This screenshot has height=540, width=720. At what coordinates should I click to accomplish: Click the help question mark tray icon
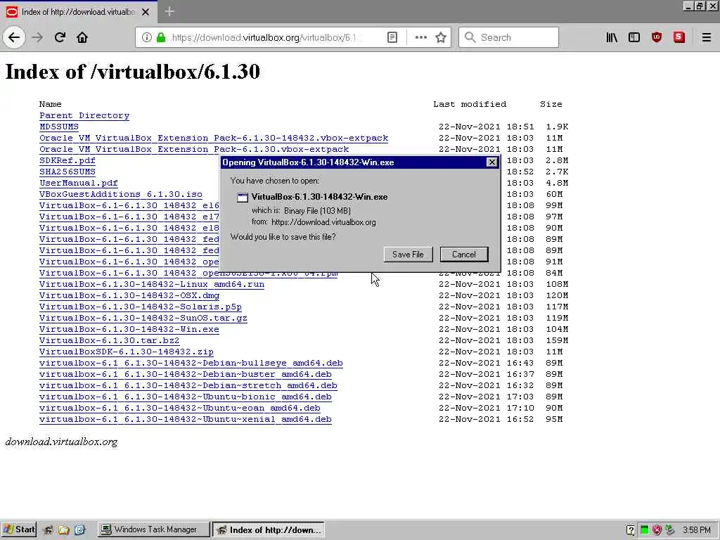click(631, 530)
